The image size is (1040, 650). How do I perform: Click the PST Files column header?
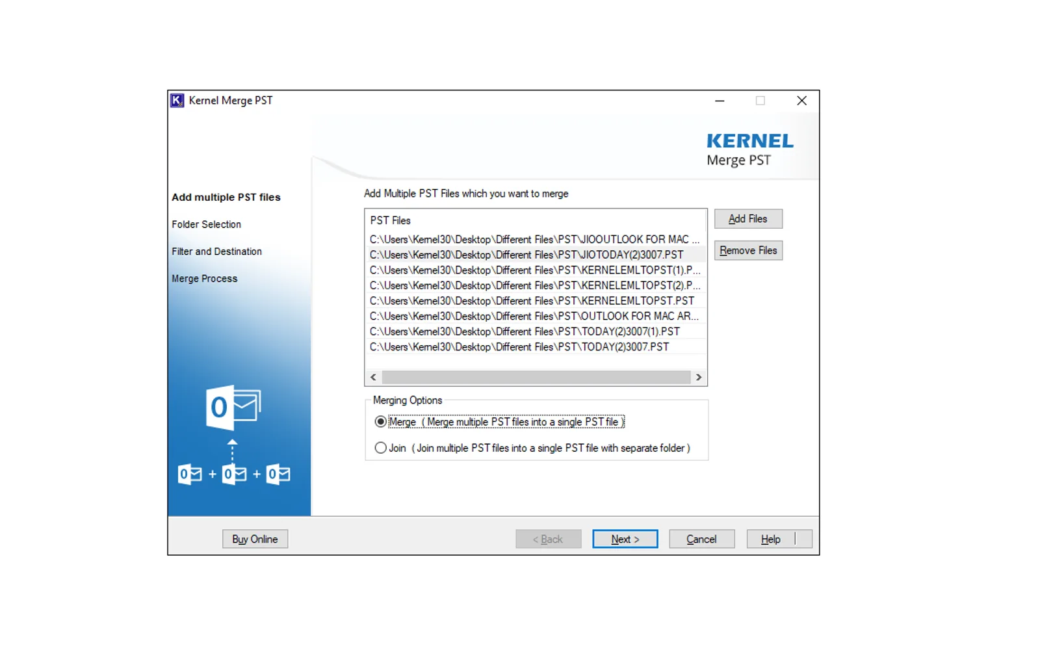click(536, 220)
